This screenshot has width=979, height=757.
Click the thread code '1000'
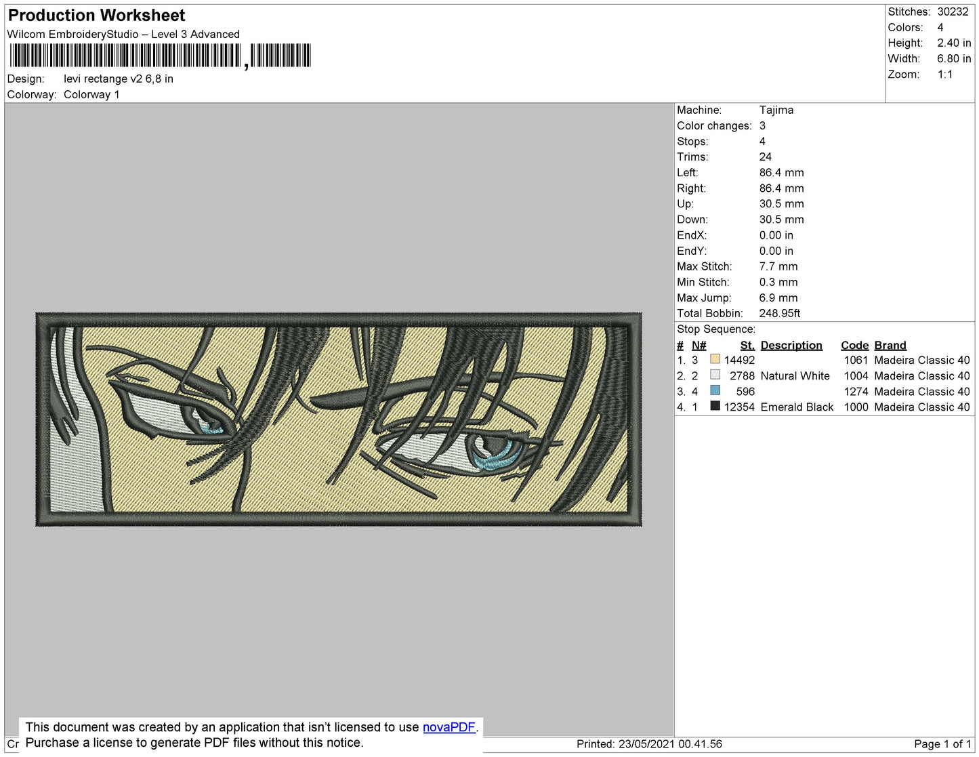[856, 407]
